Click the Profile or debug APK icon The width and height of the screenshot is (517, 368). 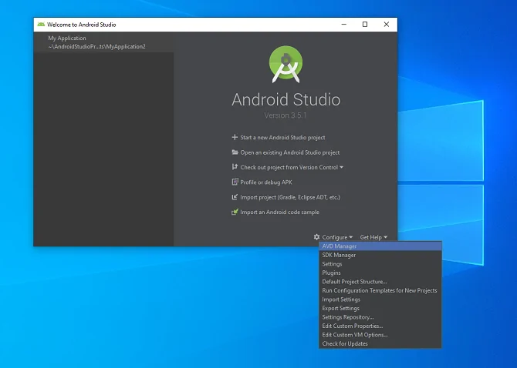235,182
